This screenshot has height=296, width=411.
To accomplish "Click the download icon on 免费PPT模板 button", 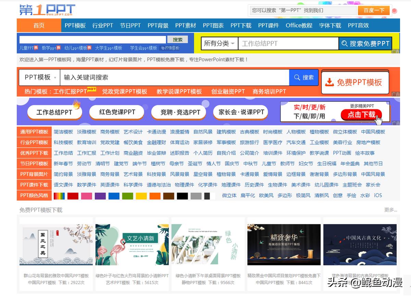I will click(x=329, y=82).
